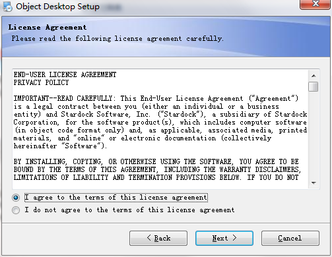
Task: Click the END-USER LICENSE AGREEMENT line
Action: click(x=65, y=74)
